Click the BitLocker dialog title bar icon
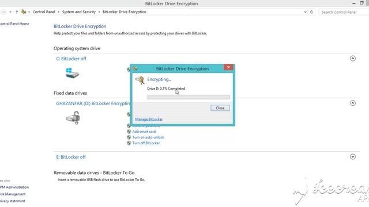 click(135, 68)
